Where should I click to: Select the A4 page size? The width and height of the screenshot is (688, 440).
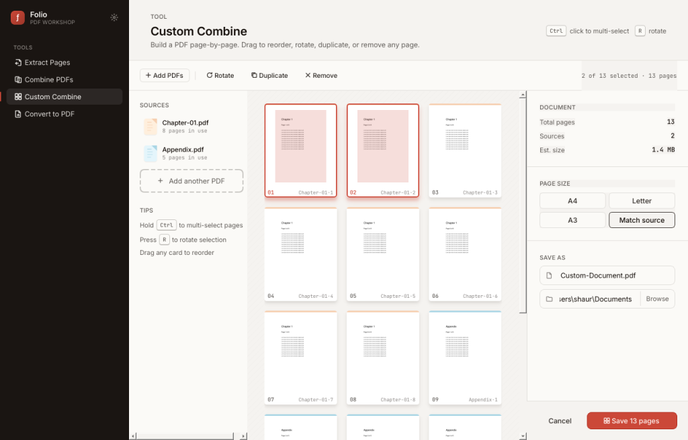click(572, 201)
